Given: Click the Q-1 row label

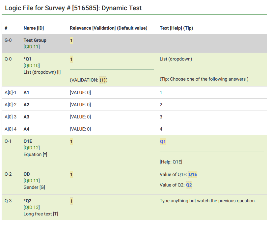Looking at the screenshot, I should click(x=8, y=141).
